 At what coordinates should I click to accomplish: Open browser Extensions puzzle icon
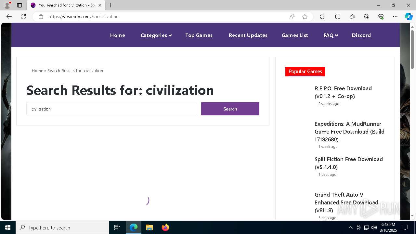coord(322,17)
